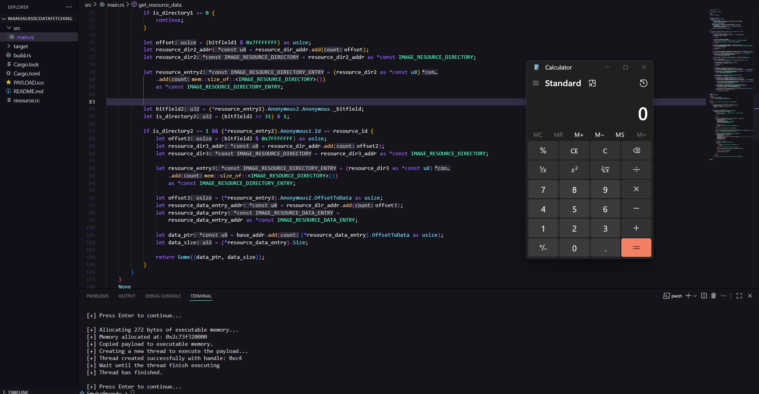Open Calculator history panel

643,83
